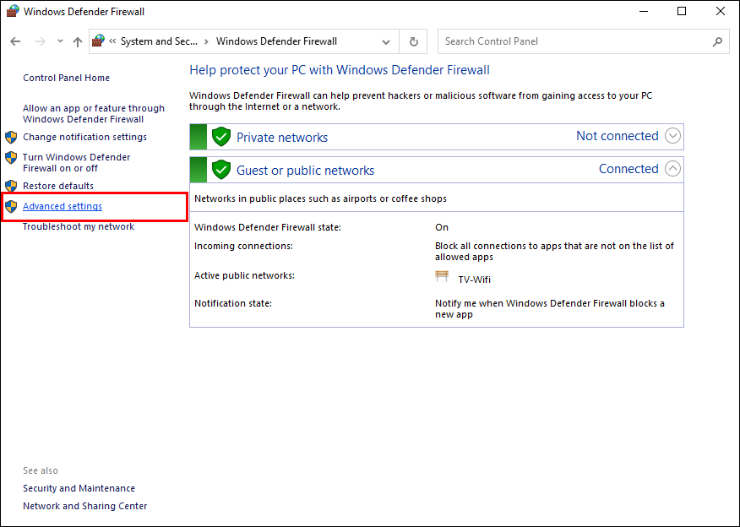The width and height of the screenshot is (740, 527).
Task: Click the firewall icon in address bar
Action: pos(98,41)
